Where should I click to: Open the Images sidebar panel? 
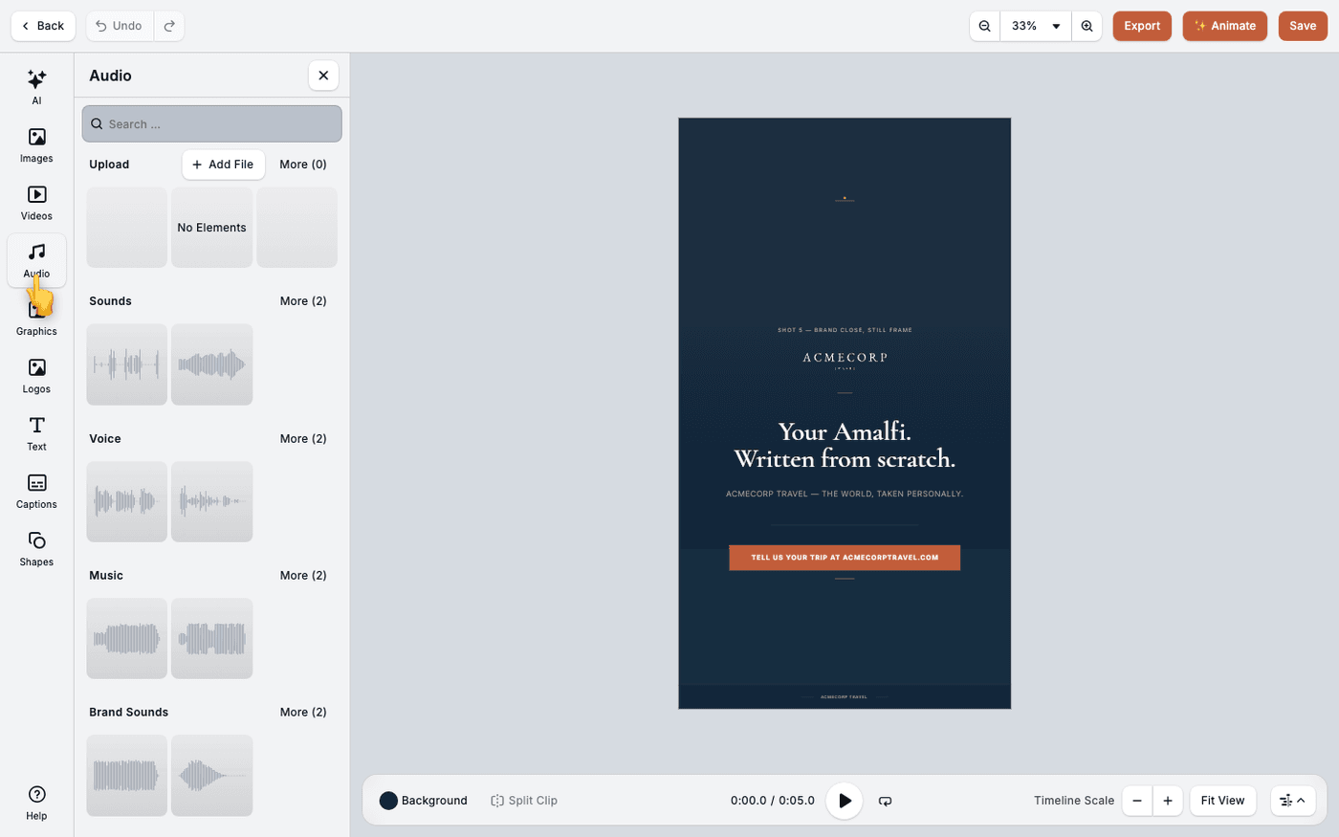coord(36,144)
